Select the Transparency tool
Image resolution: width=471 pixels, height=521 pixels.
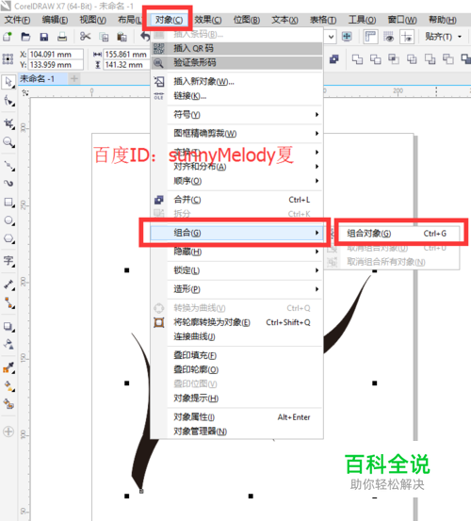[x=8, y=345]
